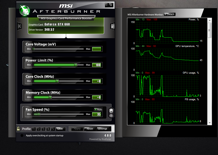Viewport: 218px width, 155px height.
Task: Detach the Hardware Monitor window
Action: 170,14
